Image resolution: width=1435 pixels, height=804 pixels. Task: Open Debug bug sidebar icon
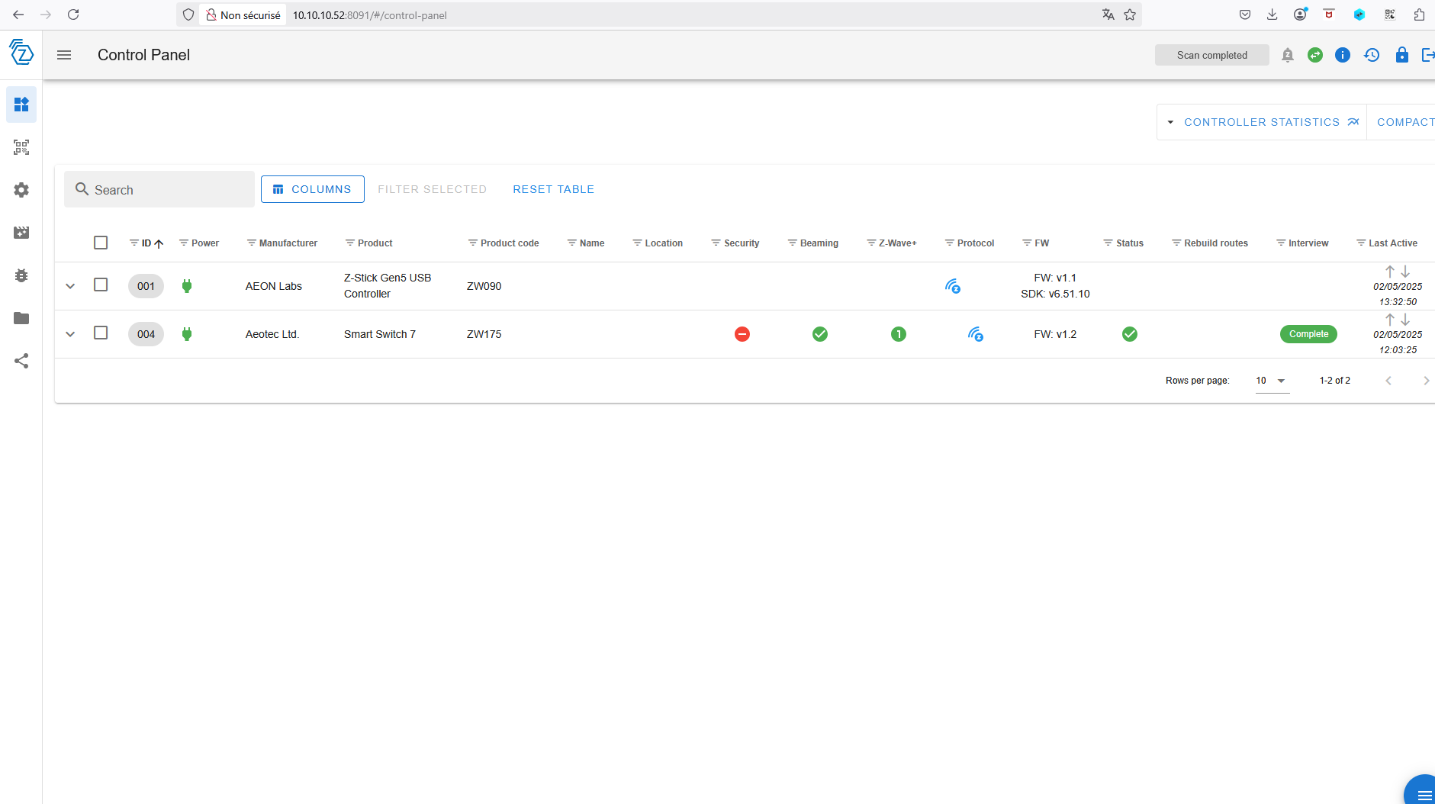pyautogui.click(x=21, y=275)
